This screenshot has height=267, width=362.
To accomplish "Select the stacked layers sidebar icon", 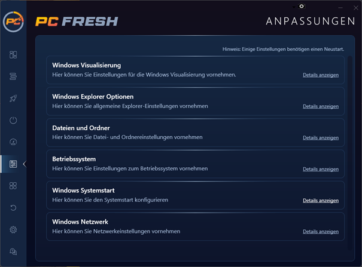I will [x=13, y=76].
